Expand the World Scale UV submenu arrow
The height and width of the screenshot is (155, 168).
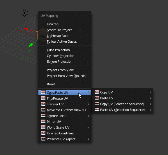coord(89,127)
